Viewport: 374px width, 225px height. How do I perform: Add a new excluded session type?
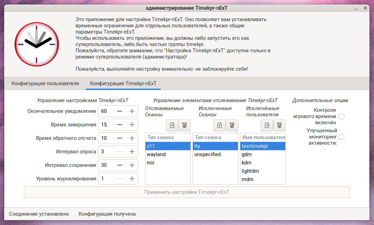tap(220, 125)
